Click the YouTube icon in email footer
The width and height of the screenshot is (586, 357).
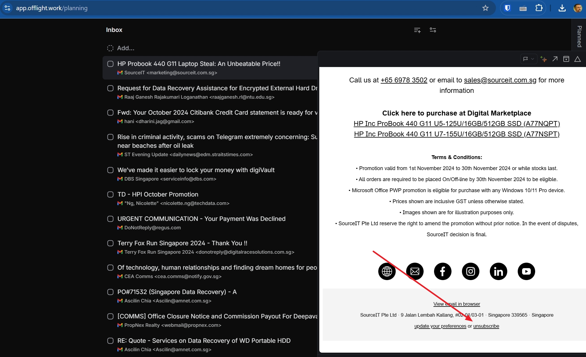pyautogui.click(x=526, y=271)
